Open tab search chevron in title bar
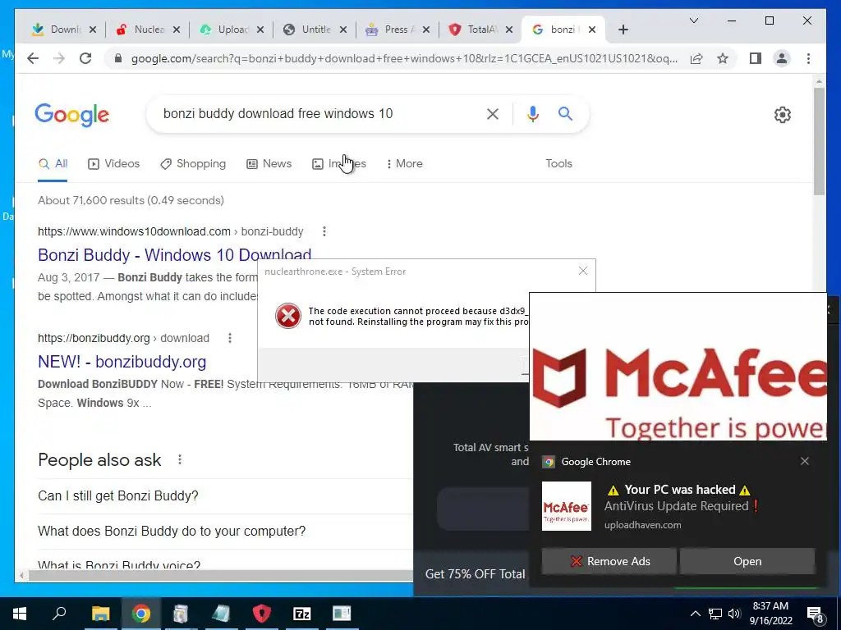Screen dimensions: 841x630 coord(693,21)
